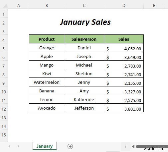Screen dimensions: 168x152
Task: Select row 12 header
Action: pos(4,109)
